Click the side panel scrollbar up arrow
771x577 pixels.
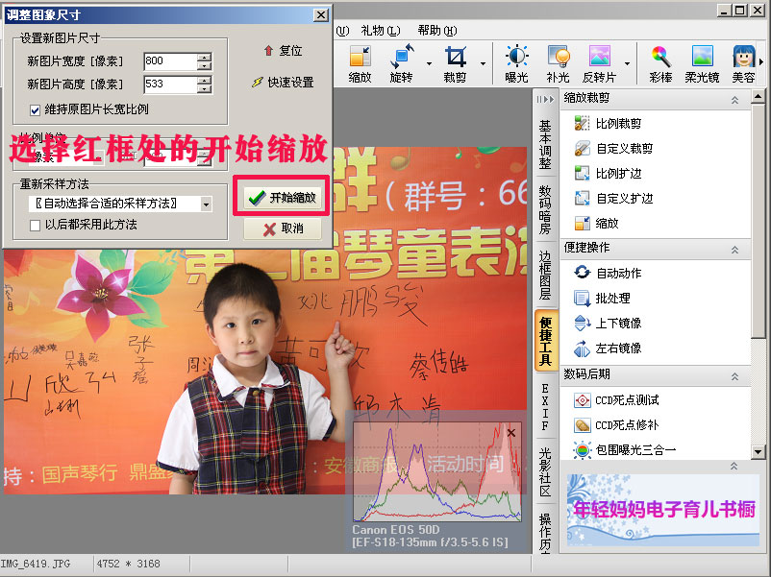coord(758,96)
